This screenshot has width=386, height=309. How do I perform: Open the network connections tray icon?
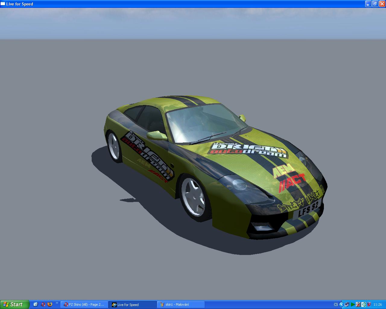tap(347, 305)
